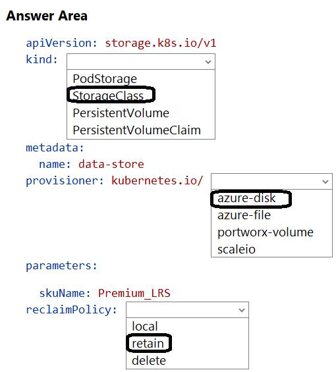
Task: Pick delete reclaim policy option
Action: click(149, 361)
